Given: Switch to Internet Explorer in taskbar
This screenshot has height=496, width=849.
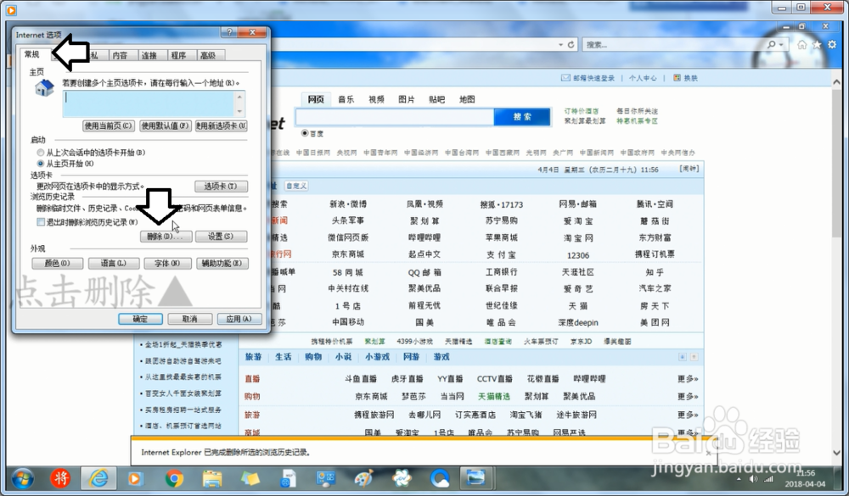Looking at the screenshot, I should 98,479.
